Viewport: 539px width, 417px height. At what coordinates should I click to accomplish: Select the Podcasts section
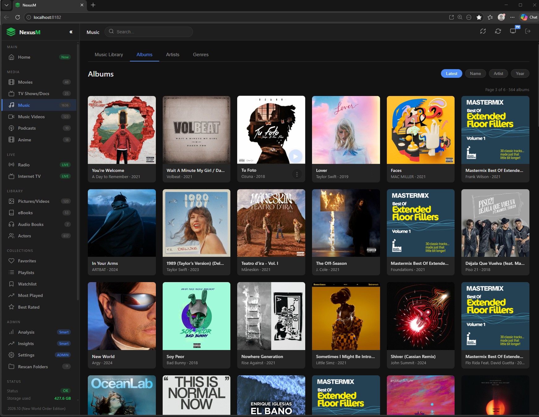(27, 128)
